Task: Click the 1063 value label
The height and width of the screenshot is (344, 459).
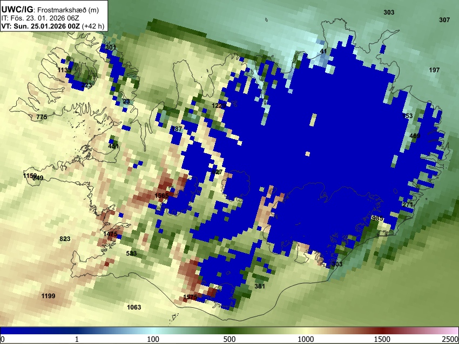Action: pyautogui.click(x=134, y=307)
